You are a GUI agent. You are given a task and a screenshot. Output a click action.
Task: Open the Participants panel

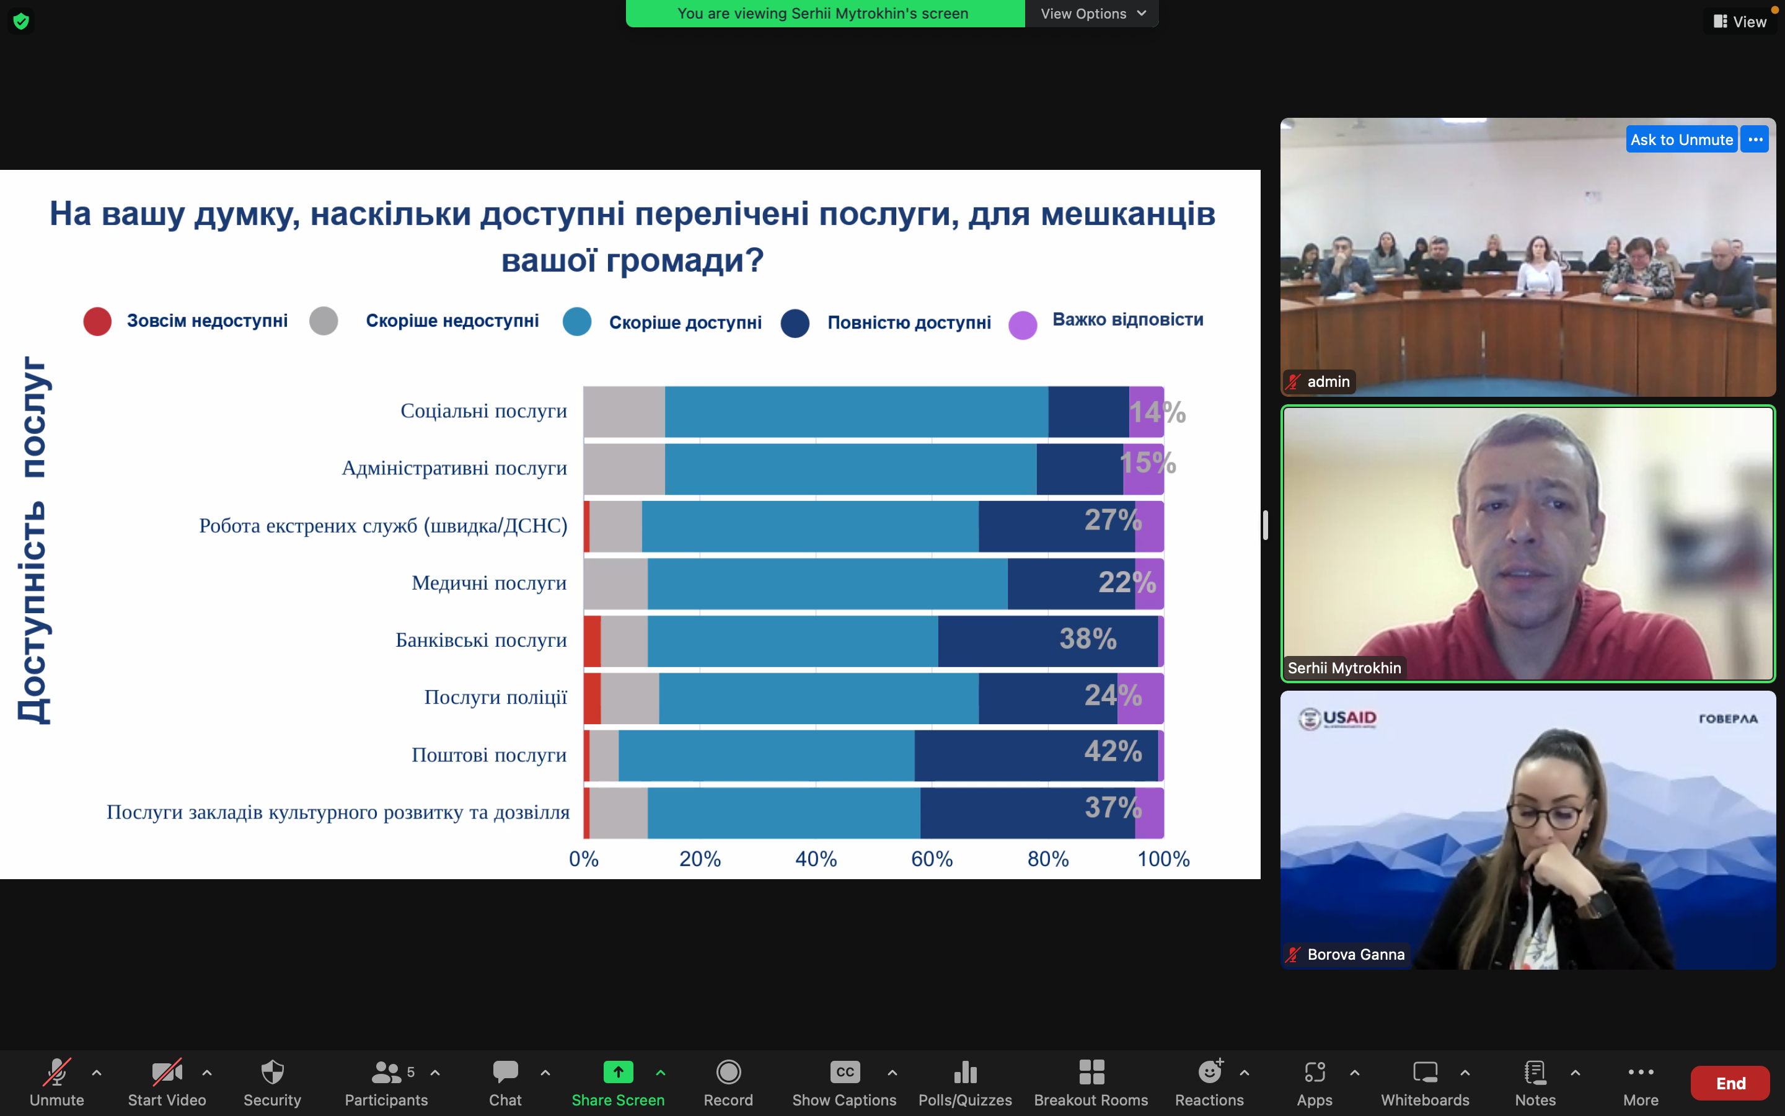(x=386, y=1082)
